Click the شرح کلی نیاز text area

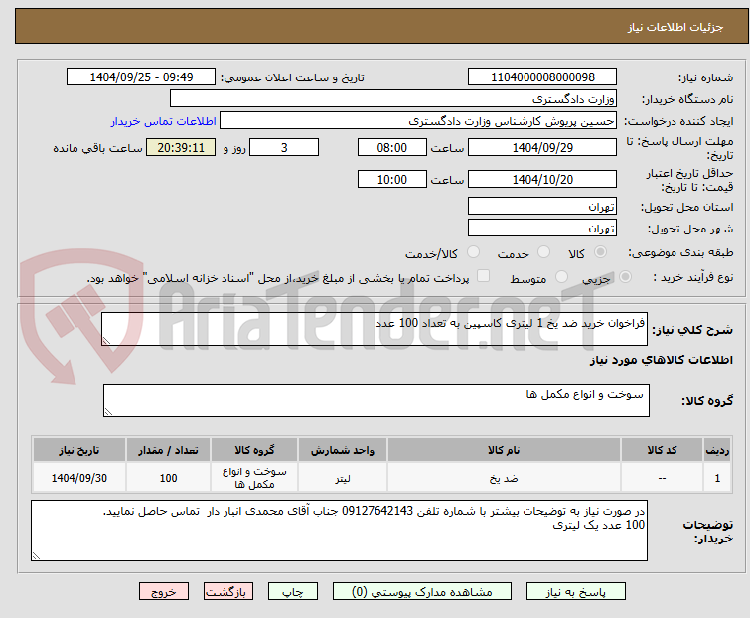point(375,329)
